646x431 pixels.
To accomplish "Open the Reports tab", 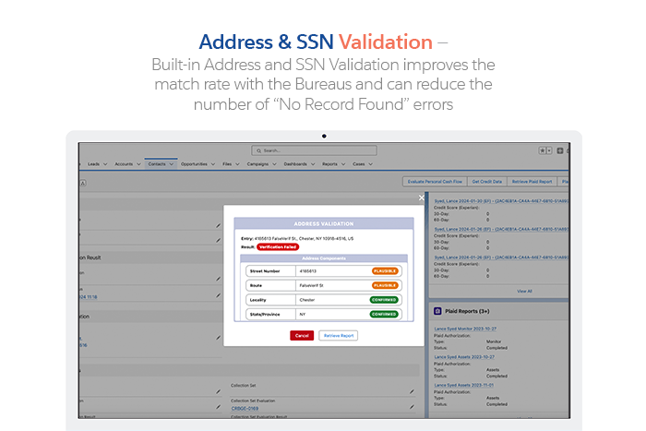I will [329, 163].
